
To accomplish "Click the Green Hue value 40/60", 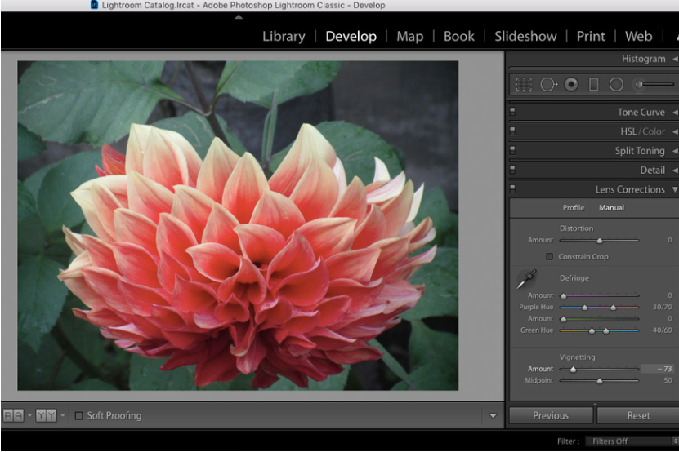I will [x=662, y=330].
